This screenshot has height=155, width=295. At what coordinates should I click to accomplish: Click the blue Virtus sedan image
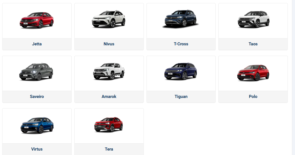tap(37, 125)
